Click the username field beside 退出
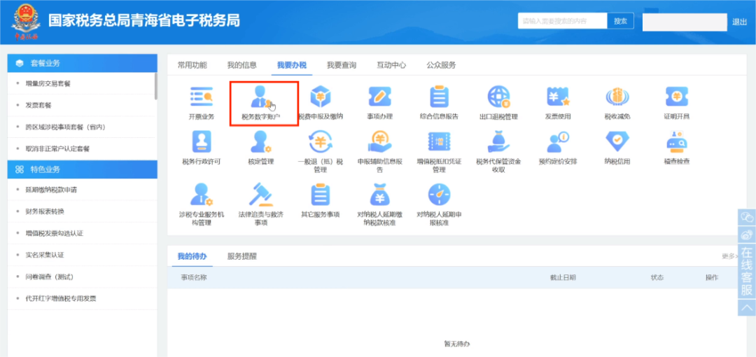 tap(685, 22)
